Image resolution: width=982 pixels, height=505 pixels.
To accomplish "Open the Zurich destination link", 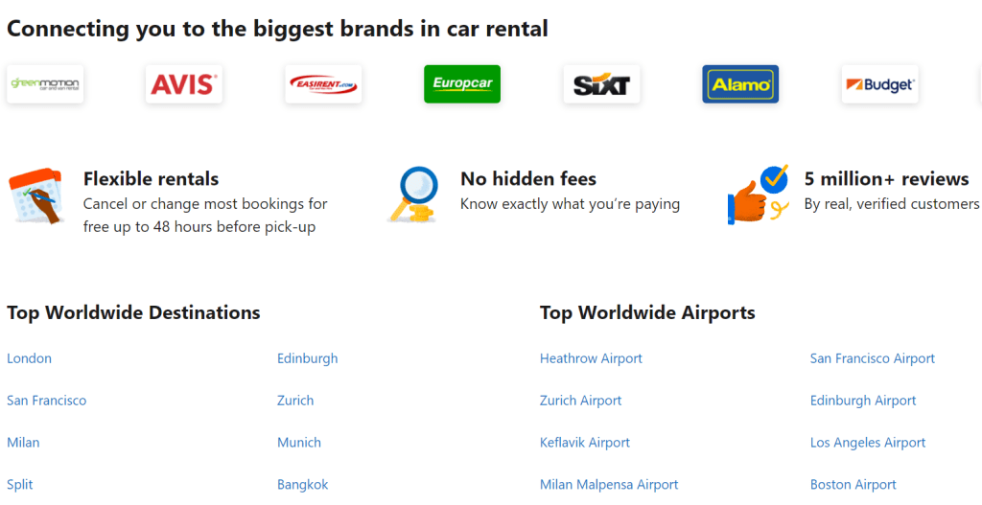I will coord(295,401).
